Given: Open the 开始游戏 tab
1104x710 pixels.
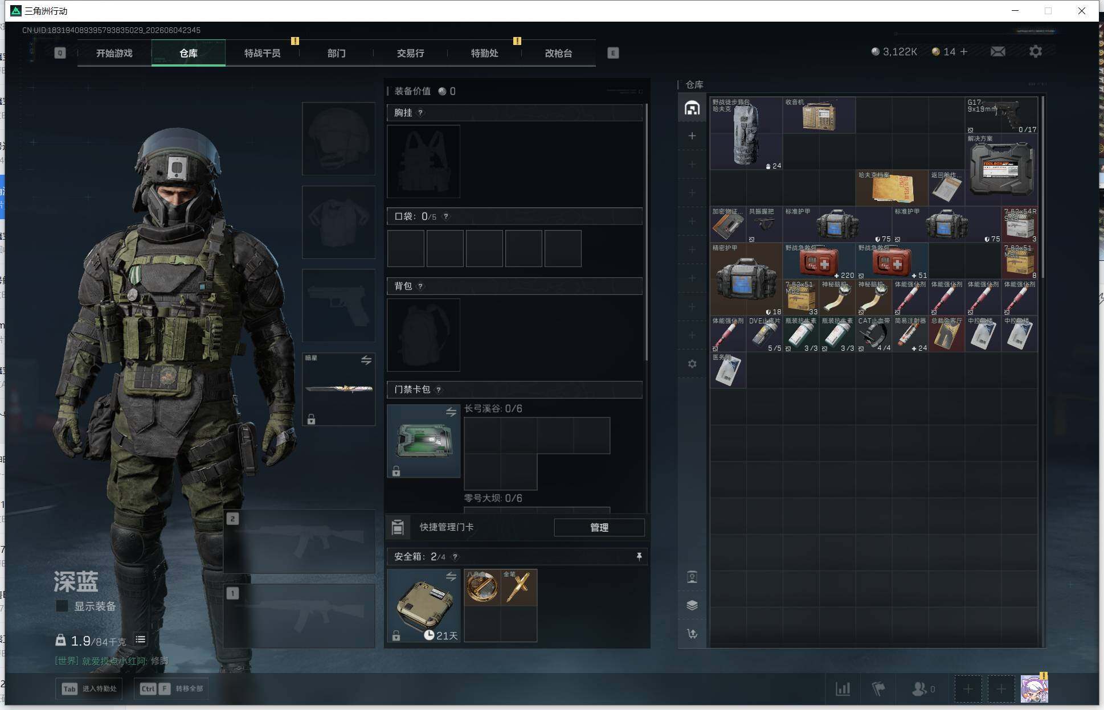Looking at the screenshot, I should [114, 53].
